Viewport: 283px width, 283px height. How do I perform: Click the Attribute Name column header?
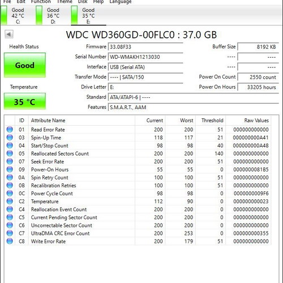click(x=82, y=121)
